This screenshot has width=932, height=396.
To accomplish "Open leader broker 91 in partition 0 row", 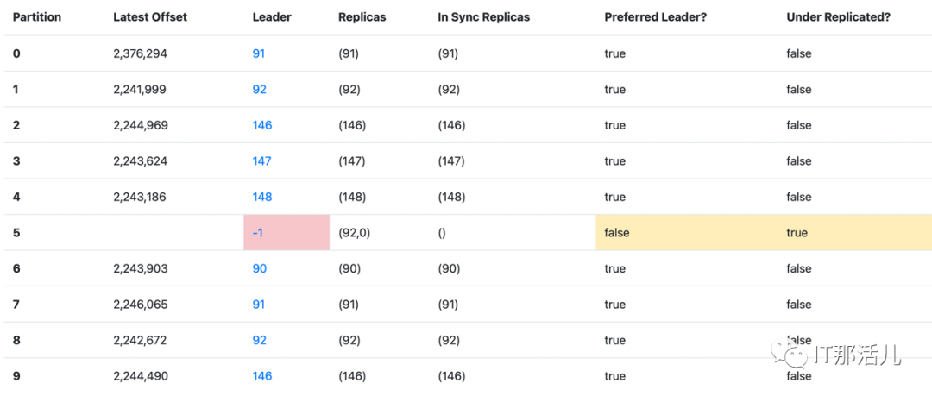I will click(259, 53).
